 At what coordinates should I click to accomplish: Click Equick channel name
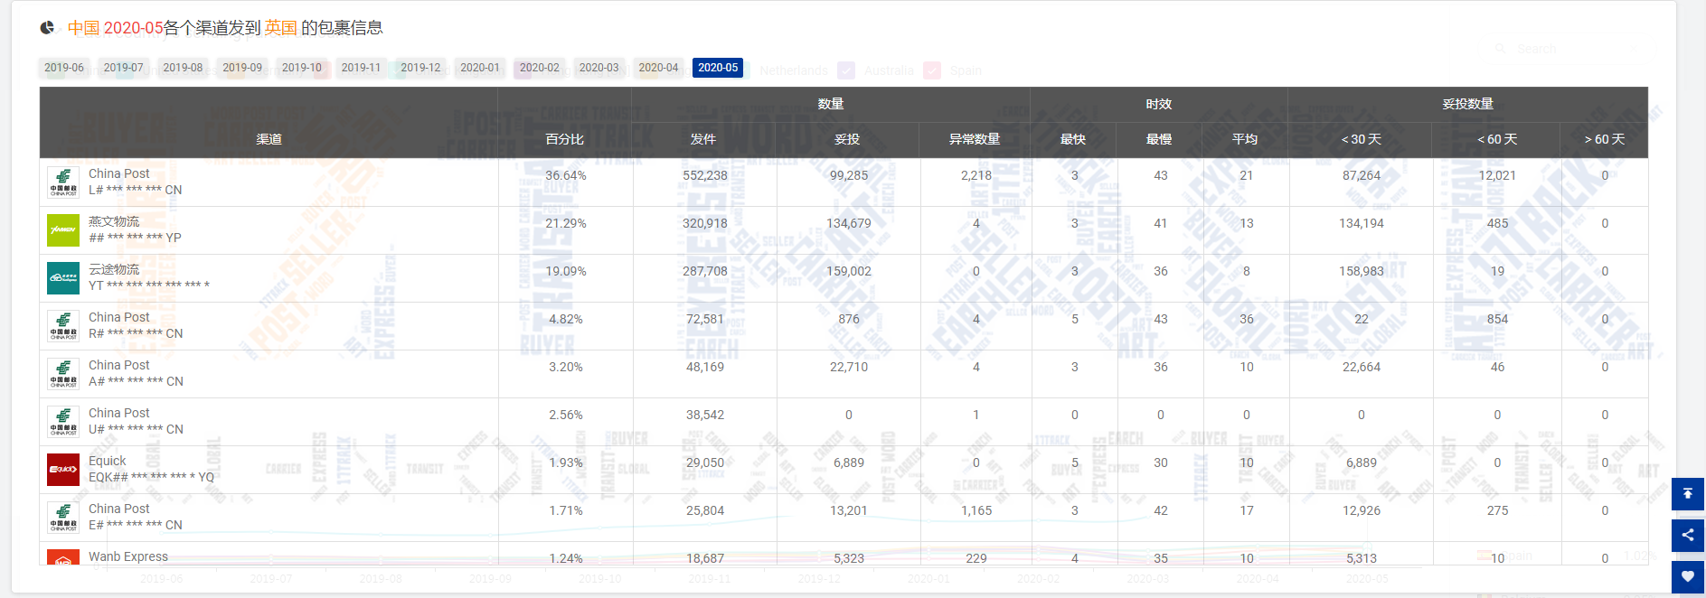coord(108,461)
